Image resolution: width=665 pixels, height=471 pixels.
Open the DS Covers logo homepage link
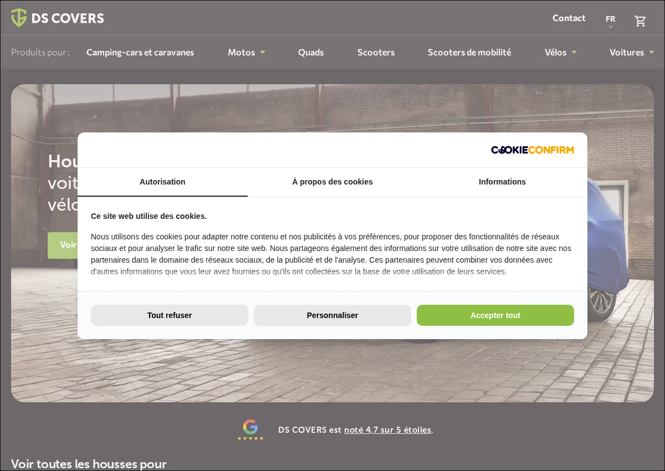click(58, 18)
